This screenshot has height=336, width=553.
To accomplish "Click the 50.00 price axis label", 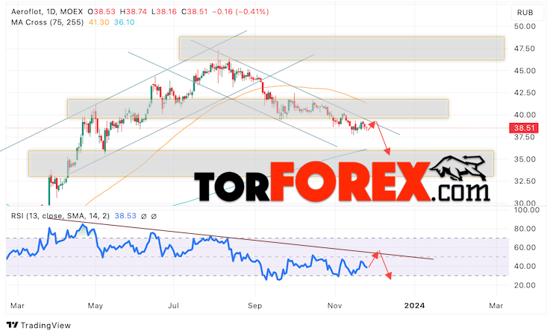I will [x=525, y=26].
